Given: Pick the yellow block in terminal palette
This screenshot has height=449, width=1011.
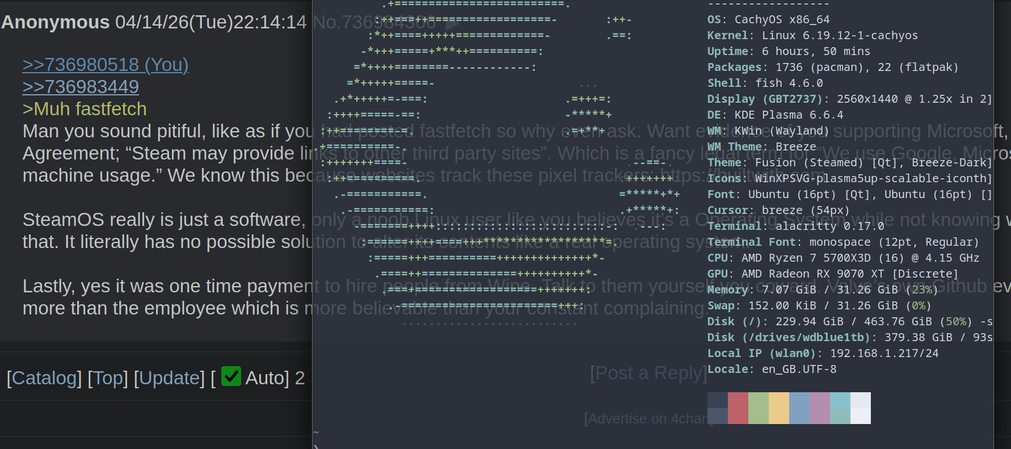Looking at the screenshot, I should pos(779,408).
